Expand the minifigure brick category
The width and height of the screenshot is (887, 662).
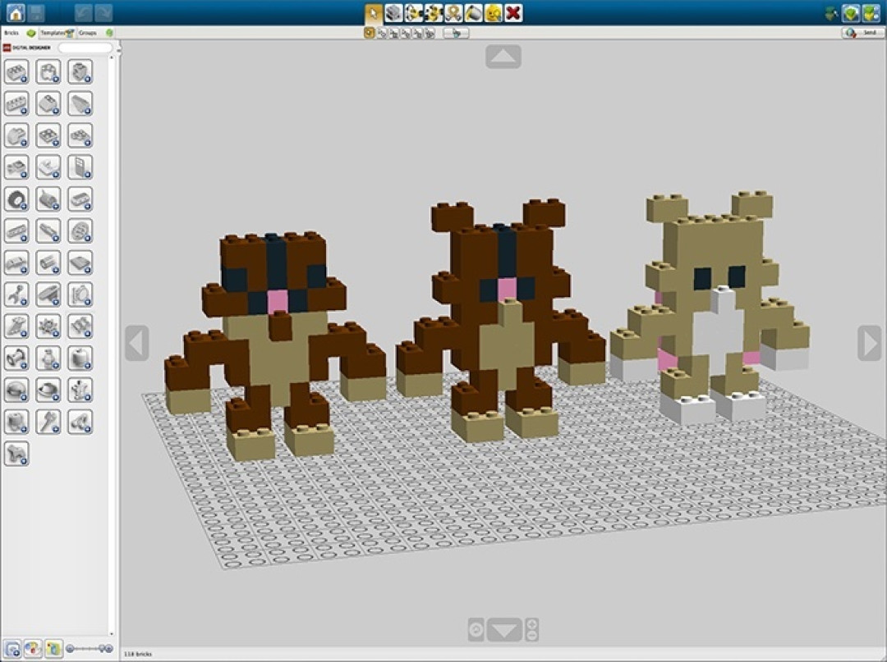[x=48, y=358]
